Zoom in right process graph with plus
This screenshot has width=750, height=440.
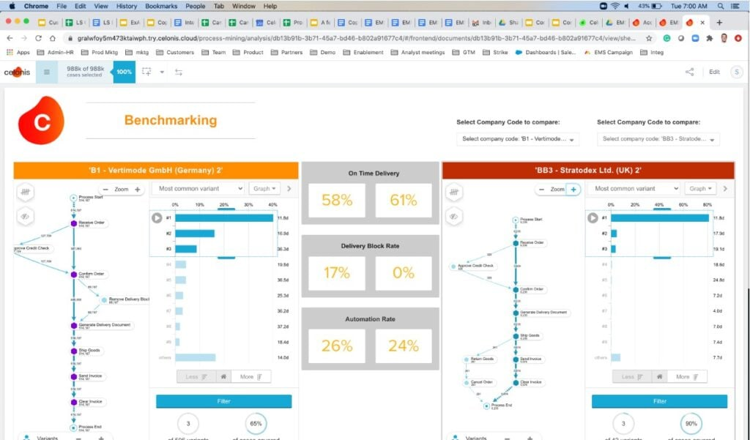[x=573, y=190]
